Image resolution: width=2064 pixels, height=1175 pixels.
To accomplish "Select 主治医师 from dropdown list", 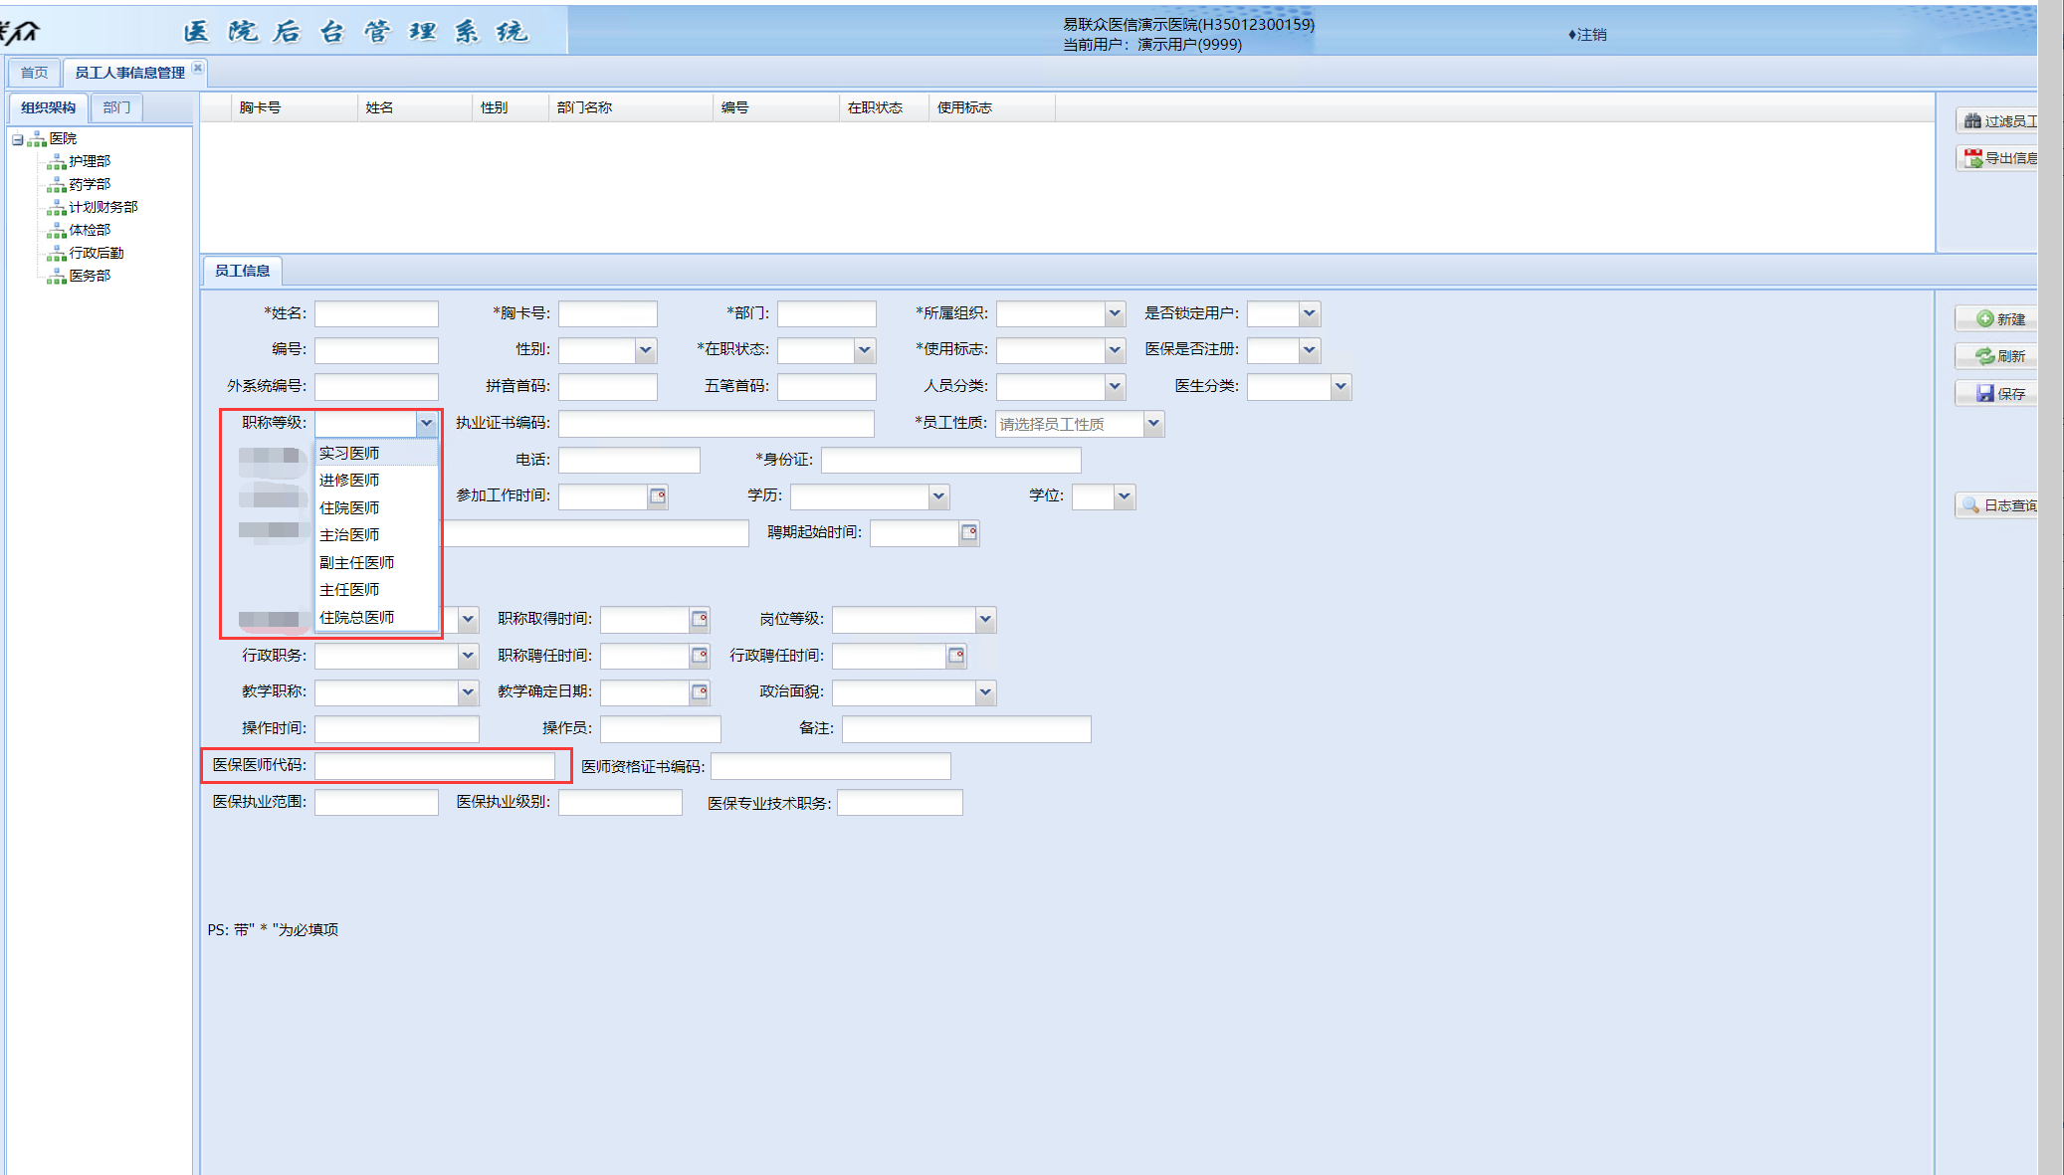I will [x=349, y=535].
